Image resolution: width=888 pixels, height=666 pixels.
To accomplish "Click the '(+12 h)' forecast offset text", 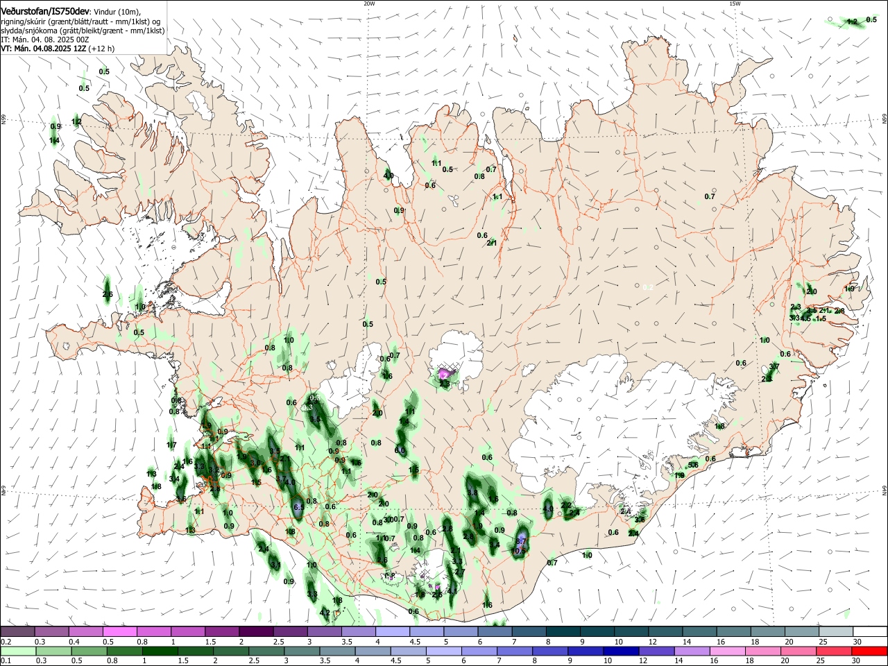I will point(102,49).
